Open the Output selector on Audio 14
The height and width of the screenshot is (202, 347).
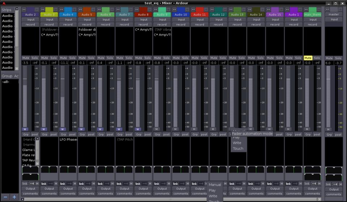256,189
